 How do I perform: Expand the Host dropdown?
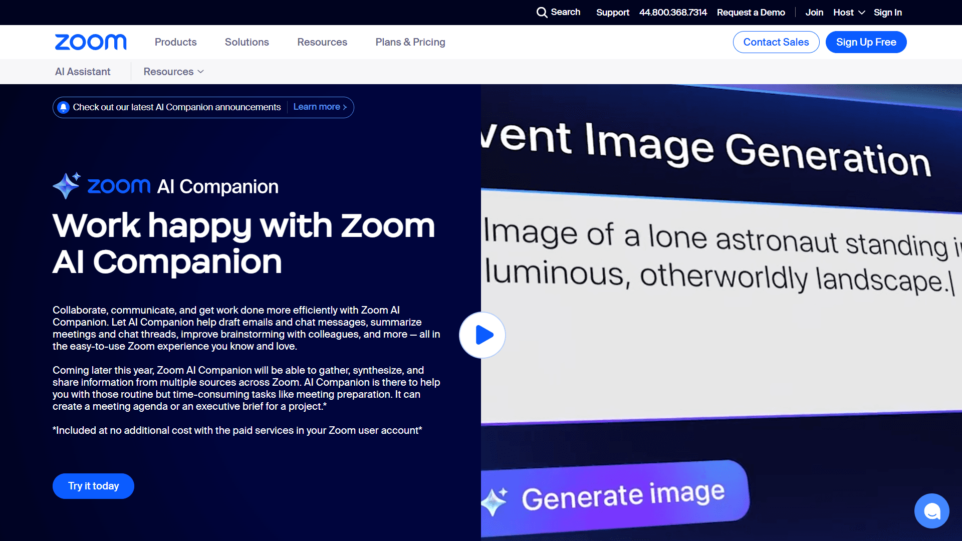(x=848, y=12)
